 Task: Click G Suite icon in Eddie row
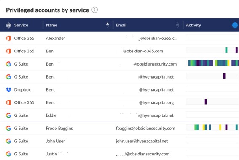(x=8, y=115)
